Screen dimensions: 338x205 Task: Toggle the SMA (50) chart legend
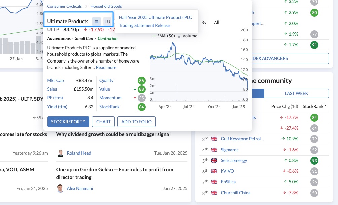pos(163,36)
